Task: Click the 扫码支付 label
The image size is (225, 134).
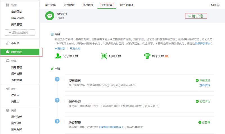Action: coord(115,56)
